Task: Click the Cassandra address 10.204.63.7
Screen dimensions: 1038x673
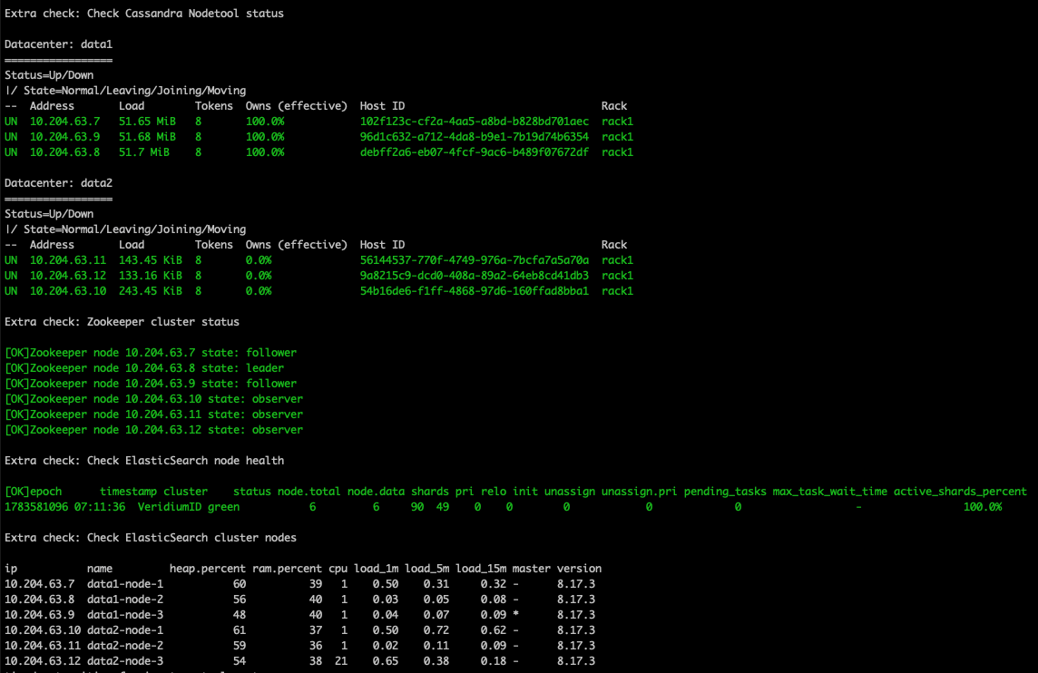Action: 65,122
